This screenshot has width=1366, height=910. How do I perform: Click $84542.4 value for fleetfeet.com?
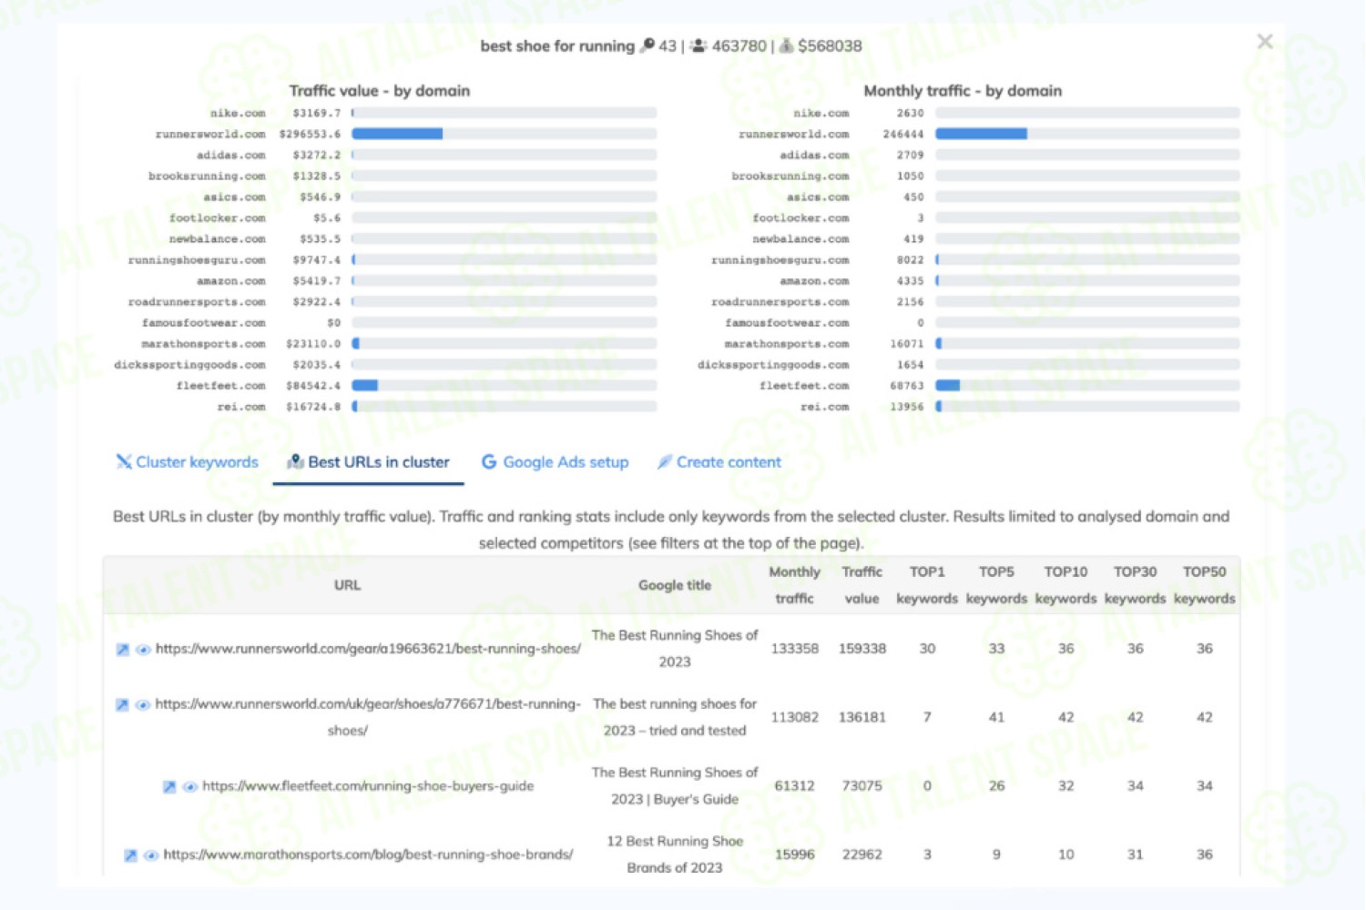(x=313, y=386)
